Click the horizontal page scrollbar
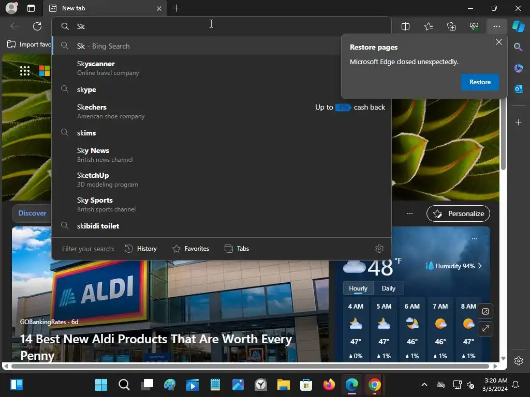530x397 pixels. (250, 366)
